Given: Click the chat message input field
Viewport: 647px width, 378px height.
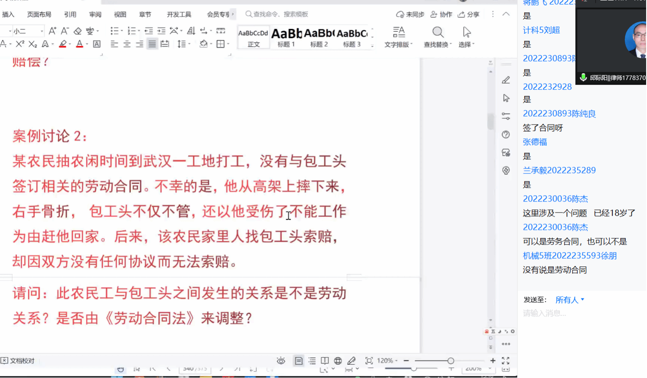Looking at the screenshot, I should [578, 314].
